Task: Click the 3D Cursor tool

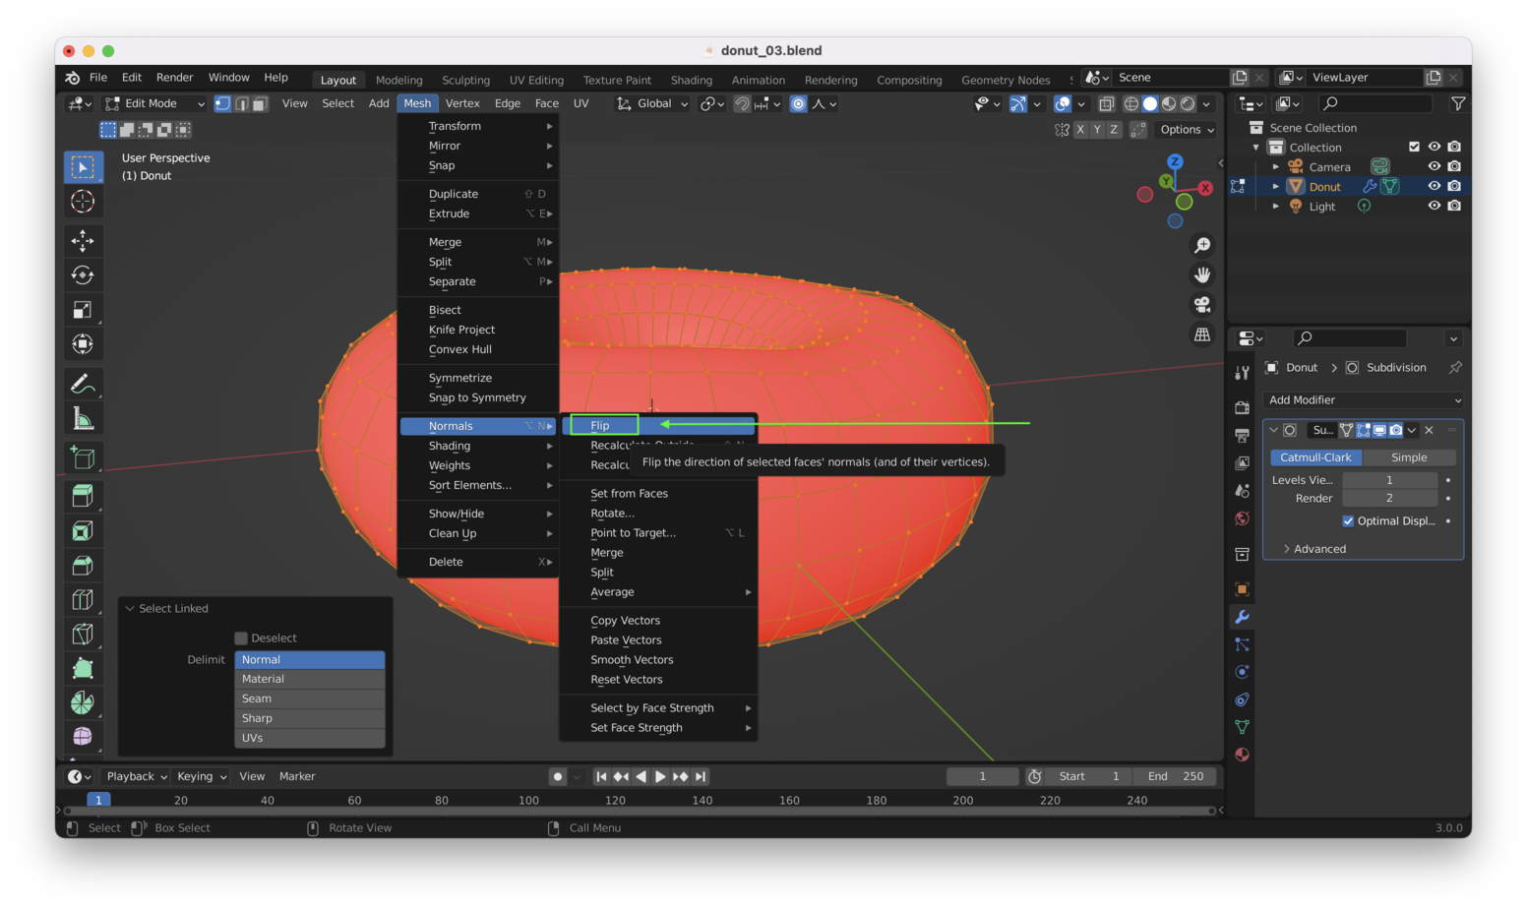Action: (83, 202)
